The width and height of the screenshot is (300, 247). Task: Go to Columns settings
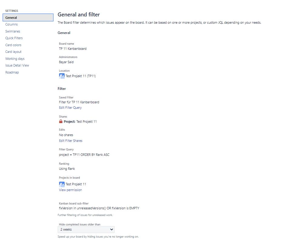tap(12, 24)
